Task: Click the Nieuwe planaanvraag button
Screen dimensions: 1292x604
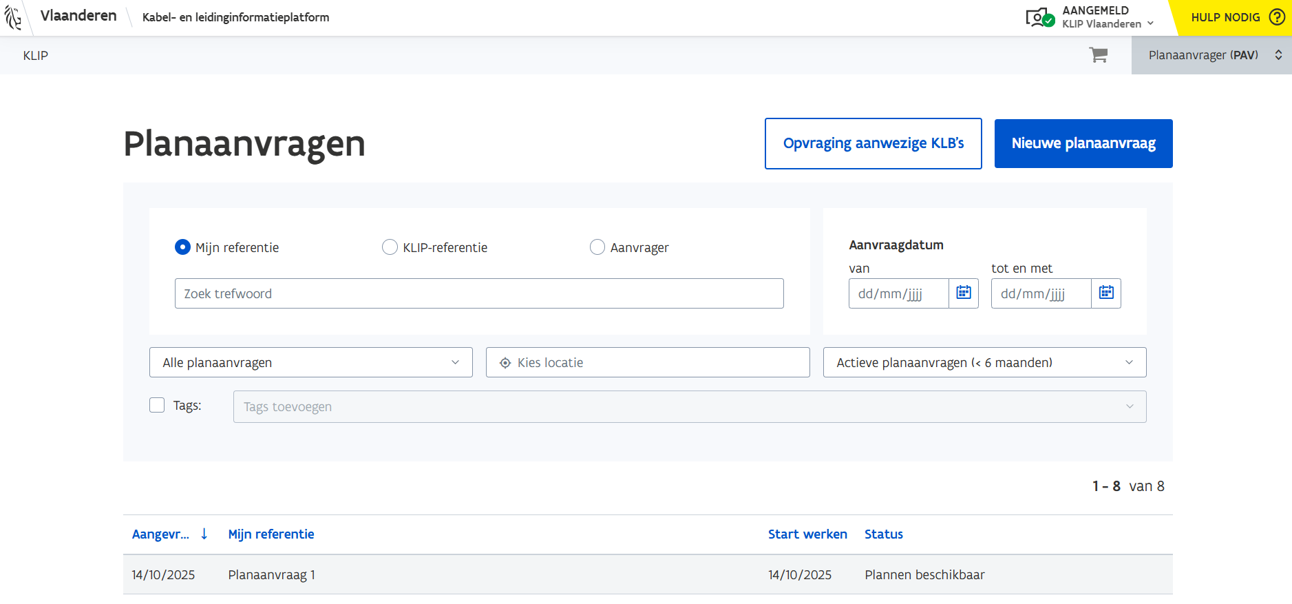Action: (1083, 143)
